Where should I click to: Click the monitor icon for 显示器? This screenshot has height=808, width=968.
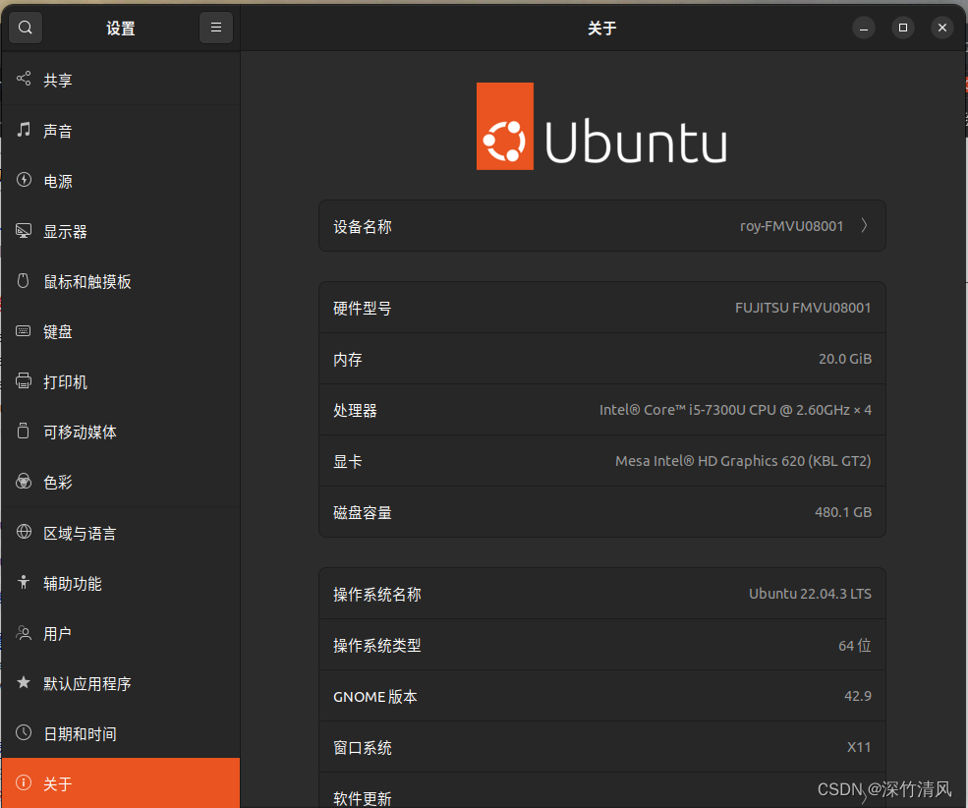tap(24, 231)
